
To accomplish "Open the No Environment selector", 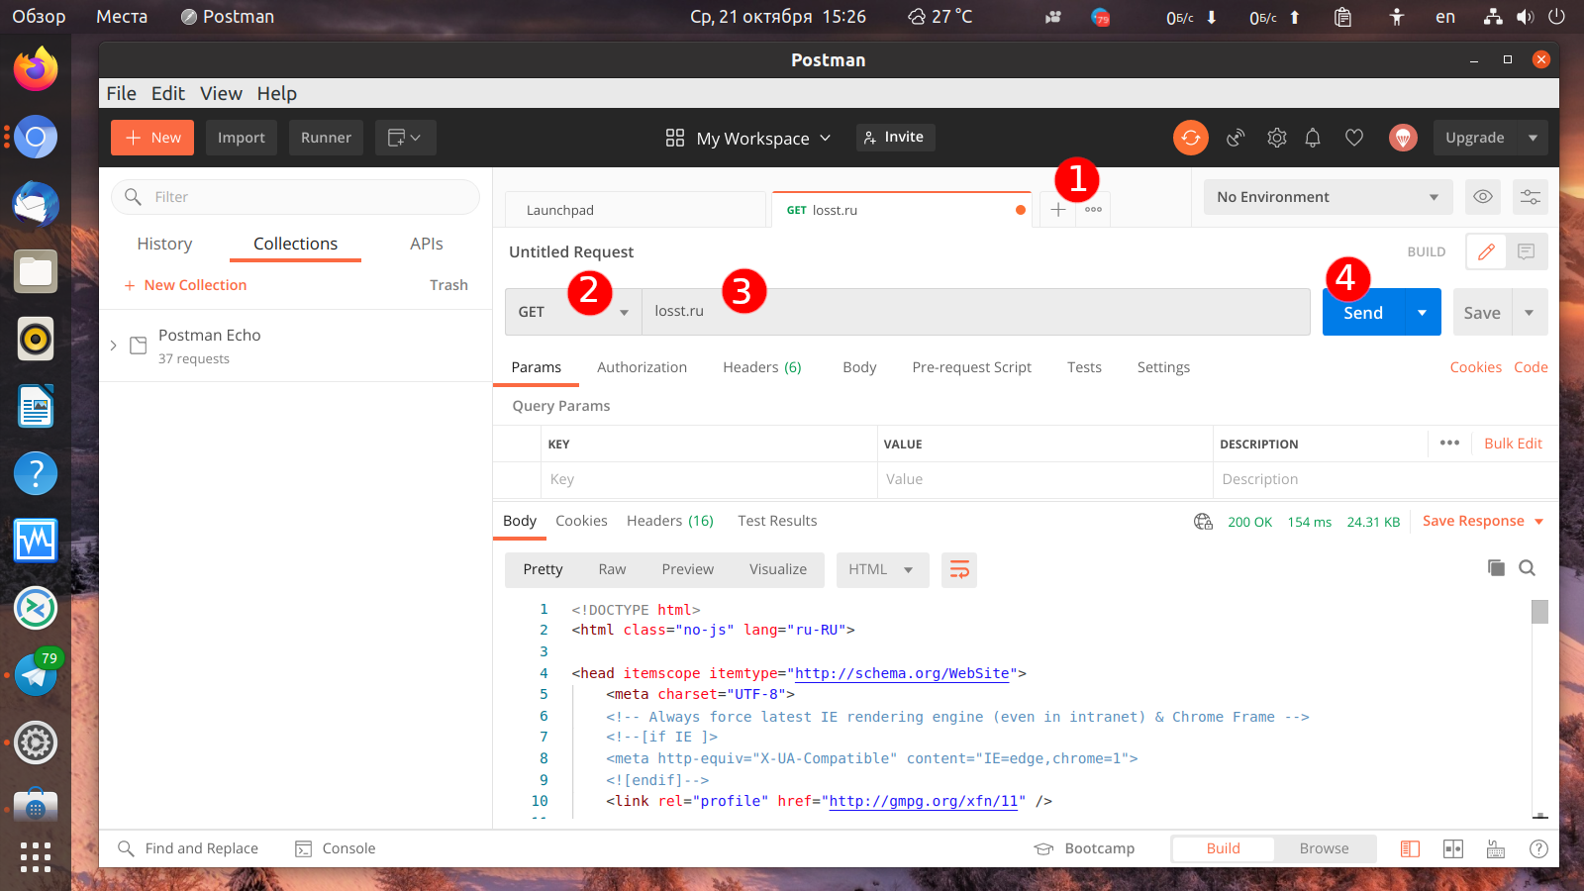I will (1328, 197).
